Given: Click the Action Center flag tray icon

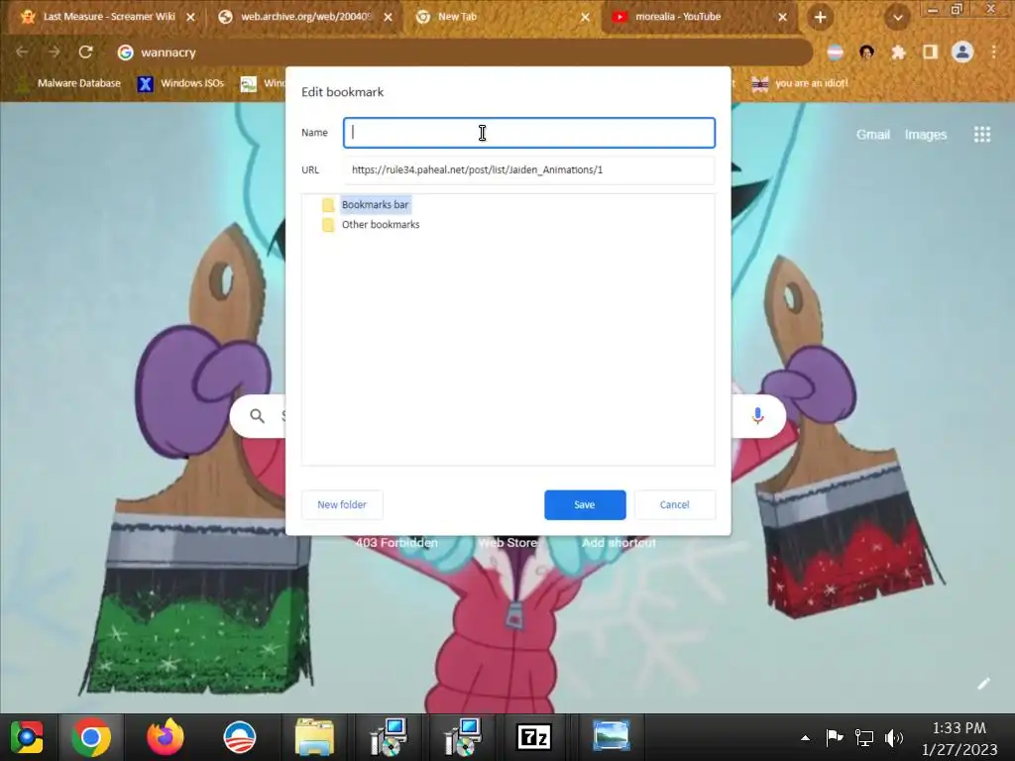Looking at the screenshot, I should 834,737.
